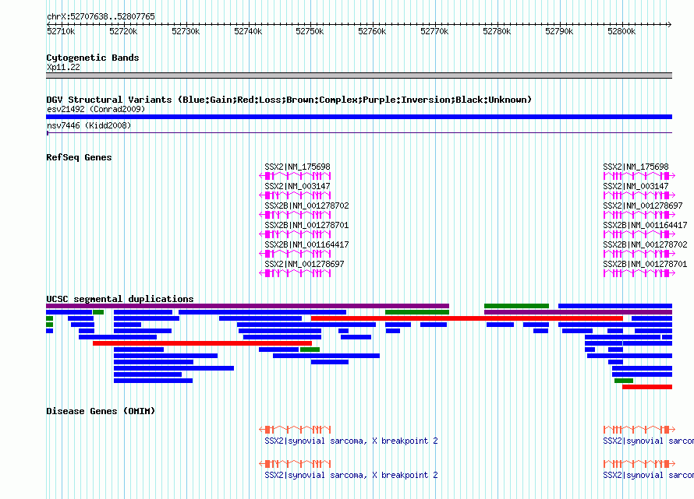Select the thin purple nsv7446 inversion line
Screen dimensions: 694x499
point(359,132)
